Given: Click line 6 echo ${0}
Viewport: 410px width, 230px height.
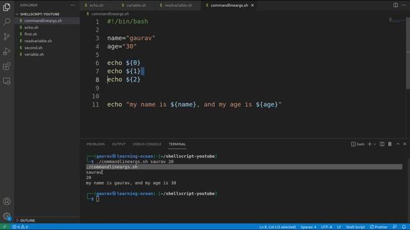Looking at the screenshot, I should click(x=124, y=63).
